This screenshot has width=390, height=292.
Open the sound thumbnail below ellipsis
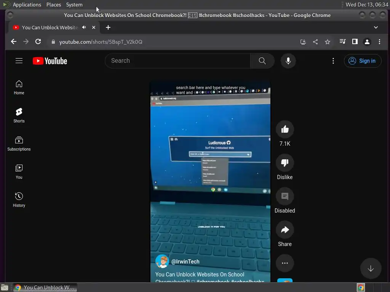285,281
